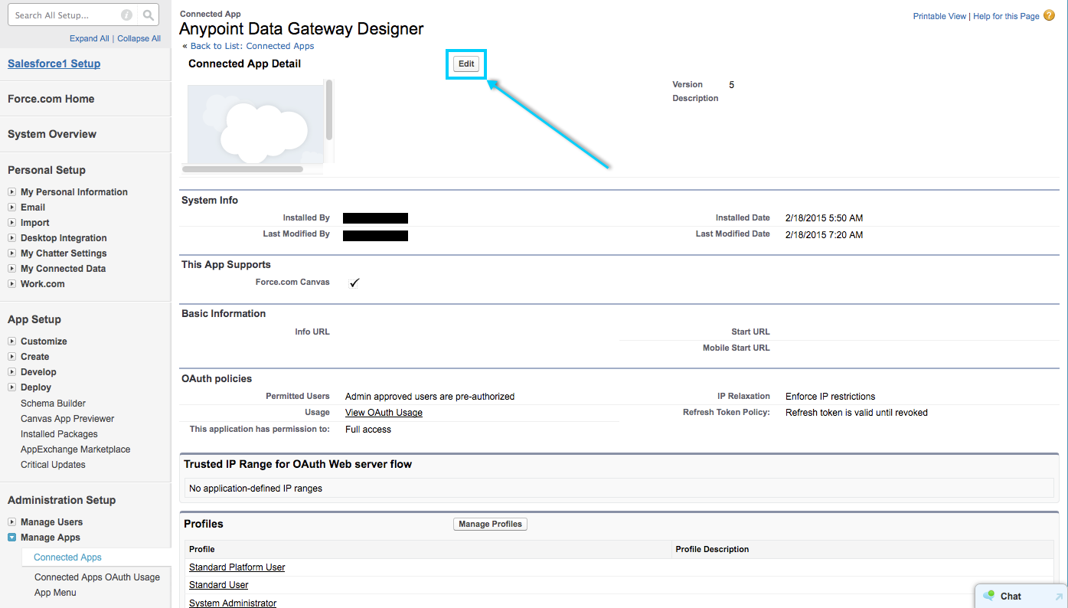Click the Chat bubble icon
1068x608 pixels.
[x=989, y=596]
